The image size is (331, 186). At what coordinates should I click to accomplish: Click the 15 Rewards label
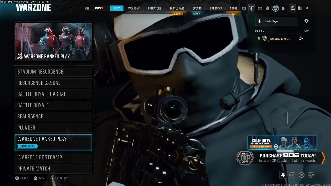pos(177,14)
